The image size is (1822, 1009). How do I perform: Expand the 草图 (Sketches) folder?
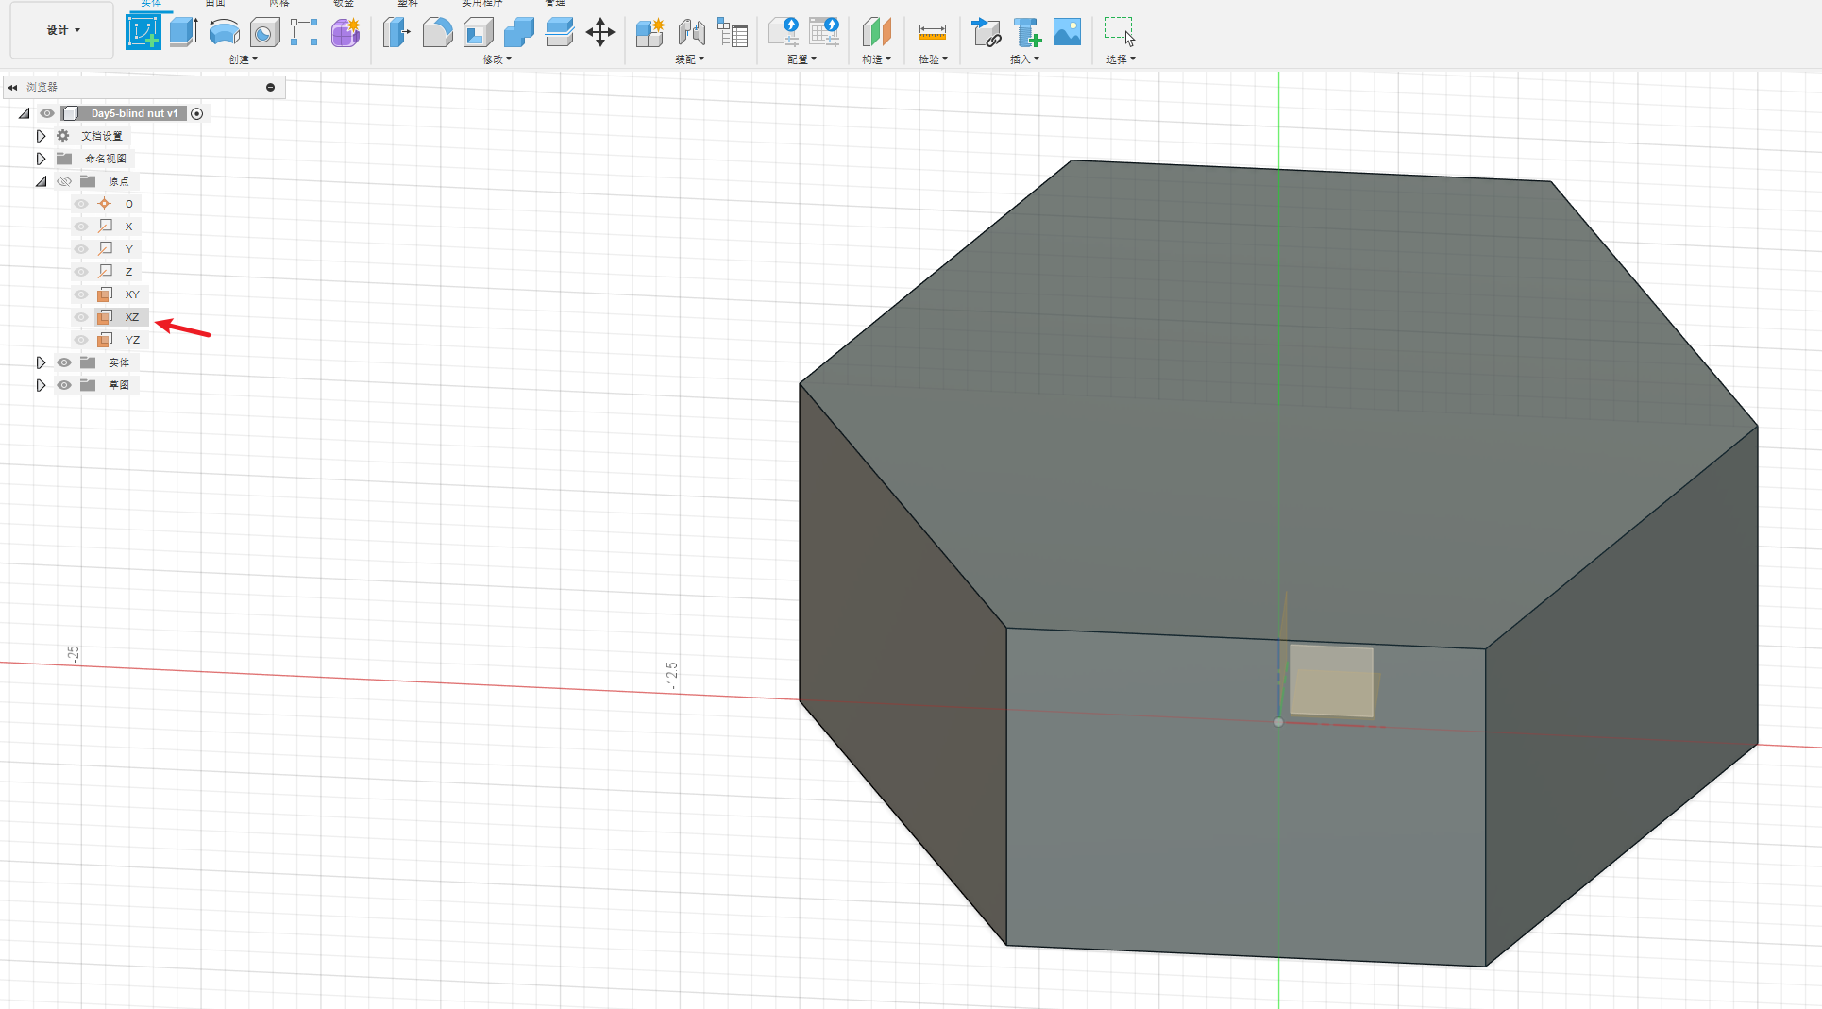pos(41,385)
